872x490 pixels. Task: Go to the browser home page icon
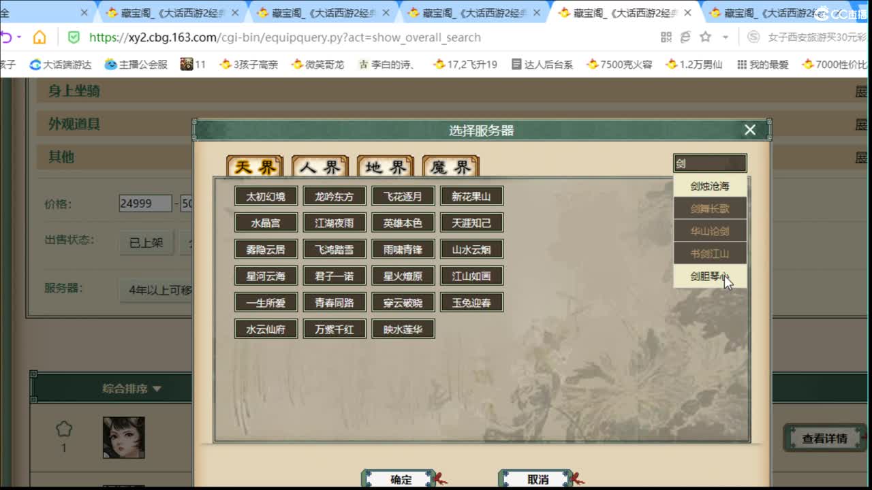pos(40,37)
